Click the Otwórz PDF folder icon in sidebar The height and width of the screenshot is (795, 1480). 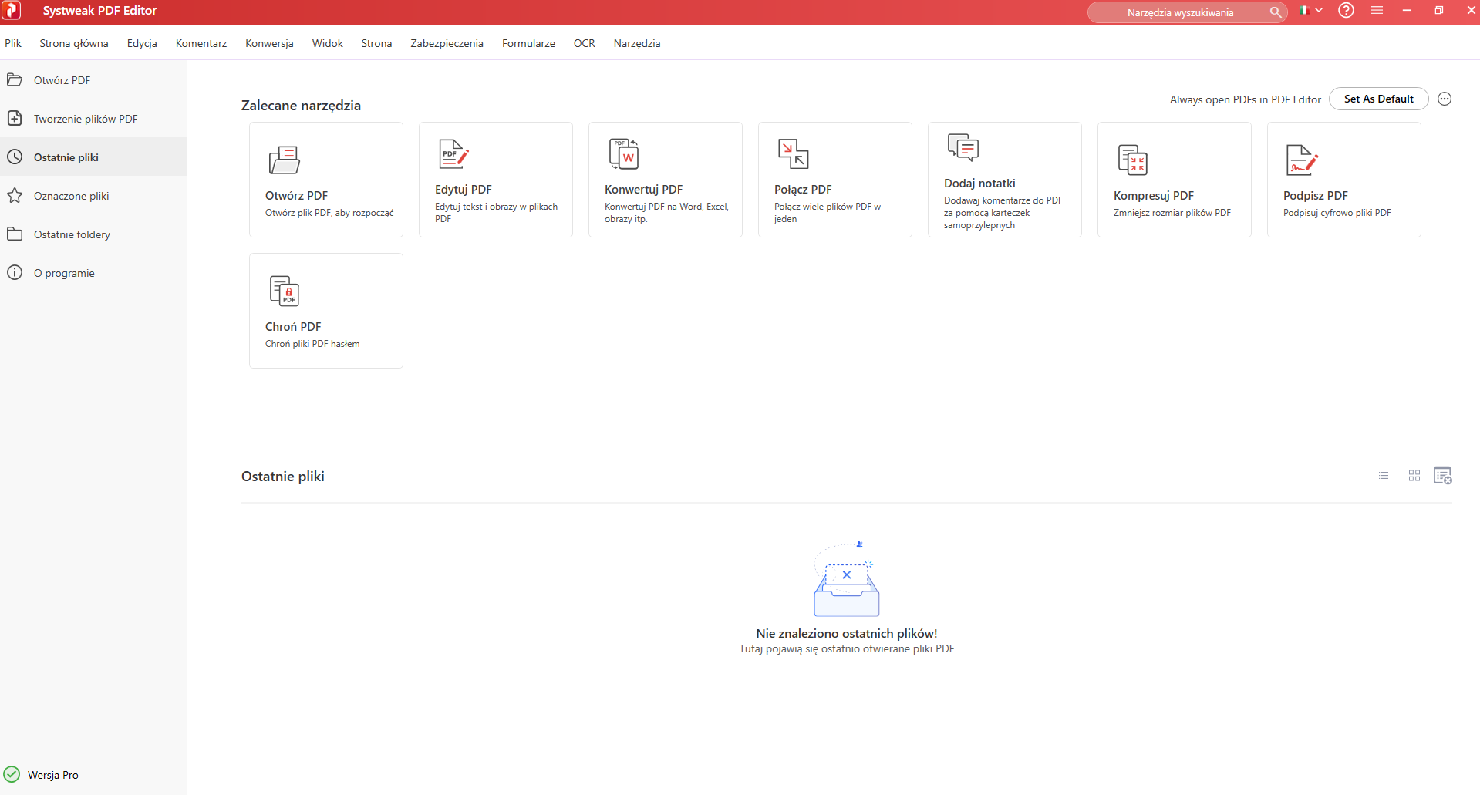[x=15, y=80]
